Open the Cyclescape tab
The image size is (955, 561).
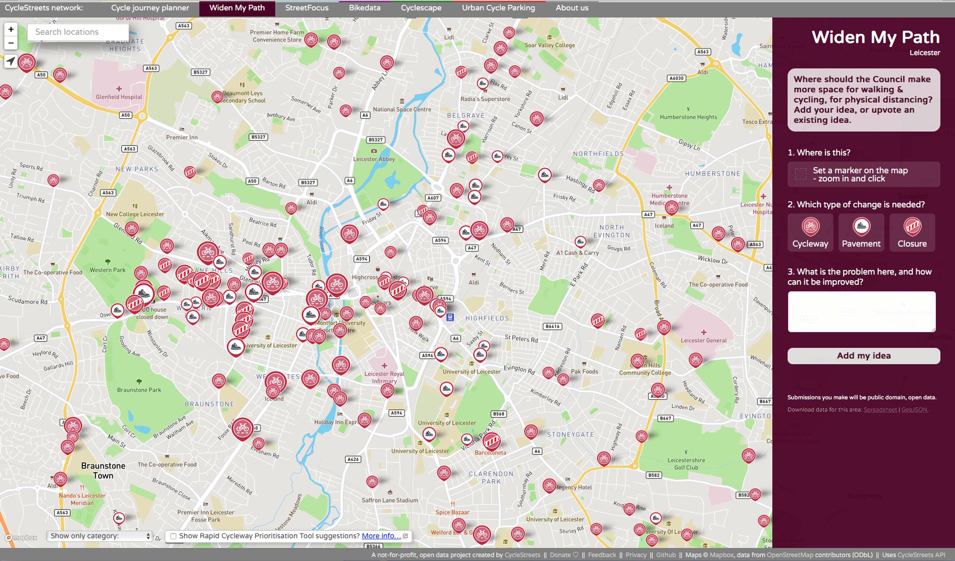click(x=421, y=8)
